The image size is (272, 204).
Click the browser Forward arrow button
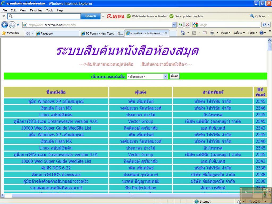pos(12,25)
